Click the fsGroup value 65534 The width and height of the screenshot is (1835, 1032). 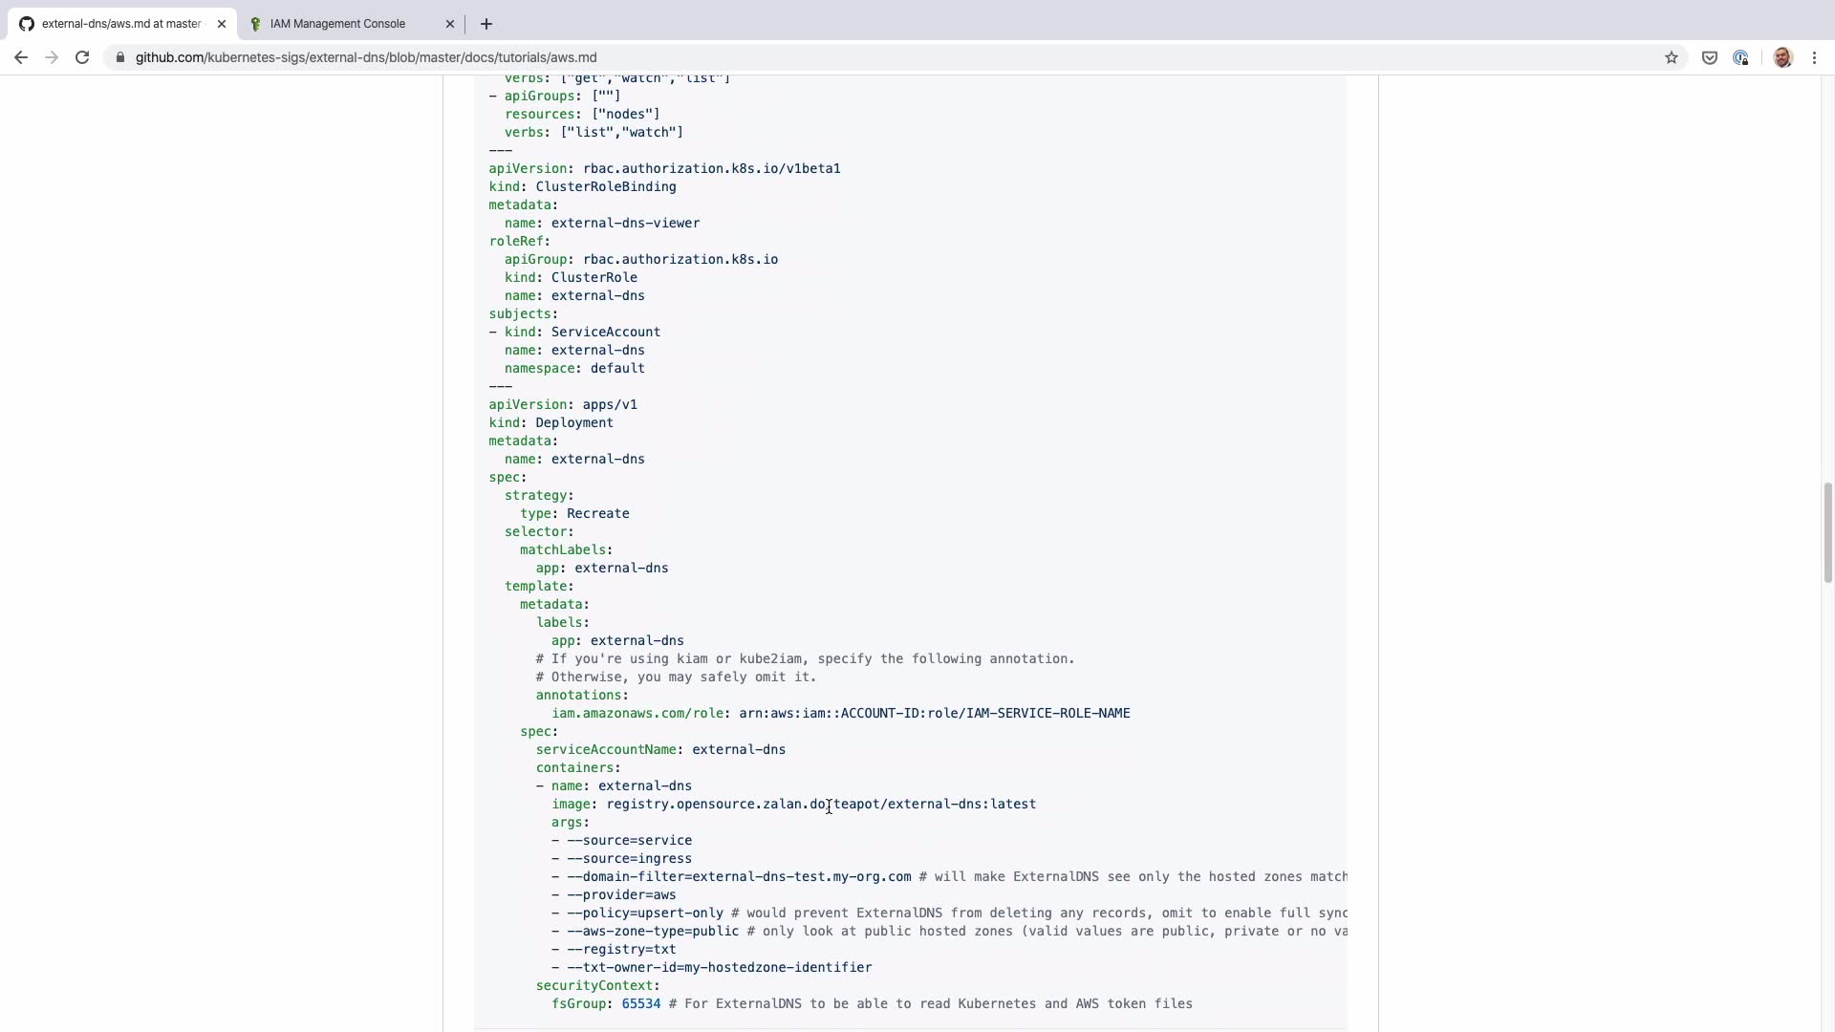(640, 1003)
